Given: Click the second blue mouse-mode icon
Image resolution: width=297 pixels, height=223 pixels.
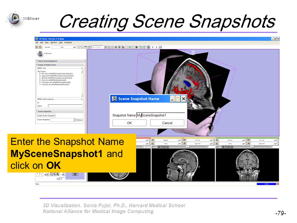Looking at the screenshot, I should (157, 47).
